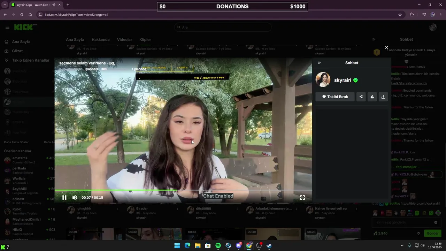Click the 1.940 channel points counter

coord(380,233)
